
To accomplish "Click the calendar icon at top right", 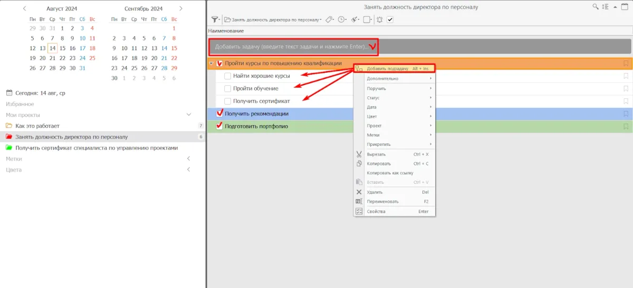I will pyautogui.click(x=625, y=6).
